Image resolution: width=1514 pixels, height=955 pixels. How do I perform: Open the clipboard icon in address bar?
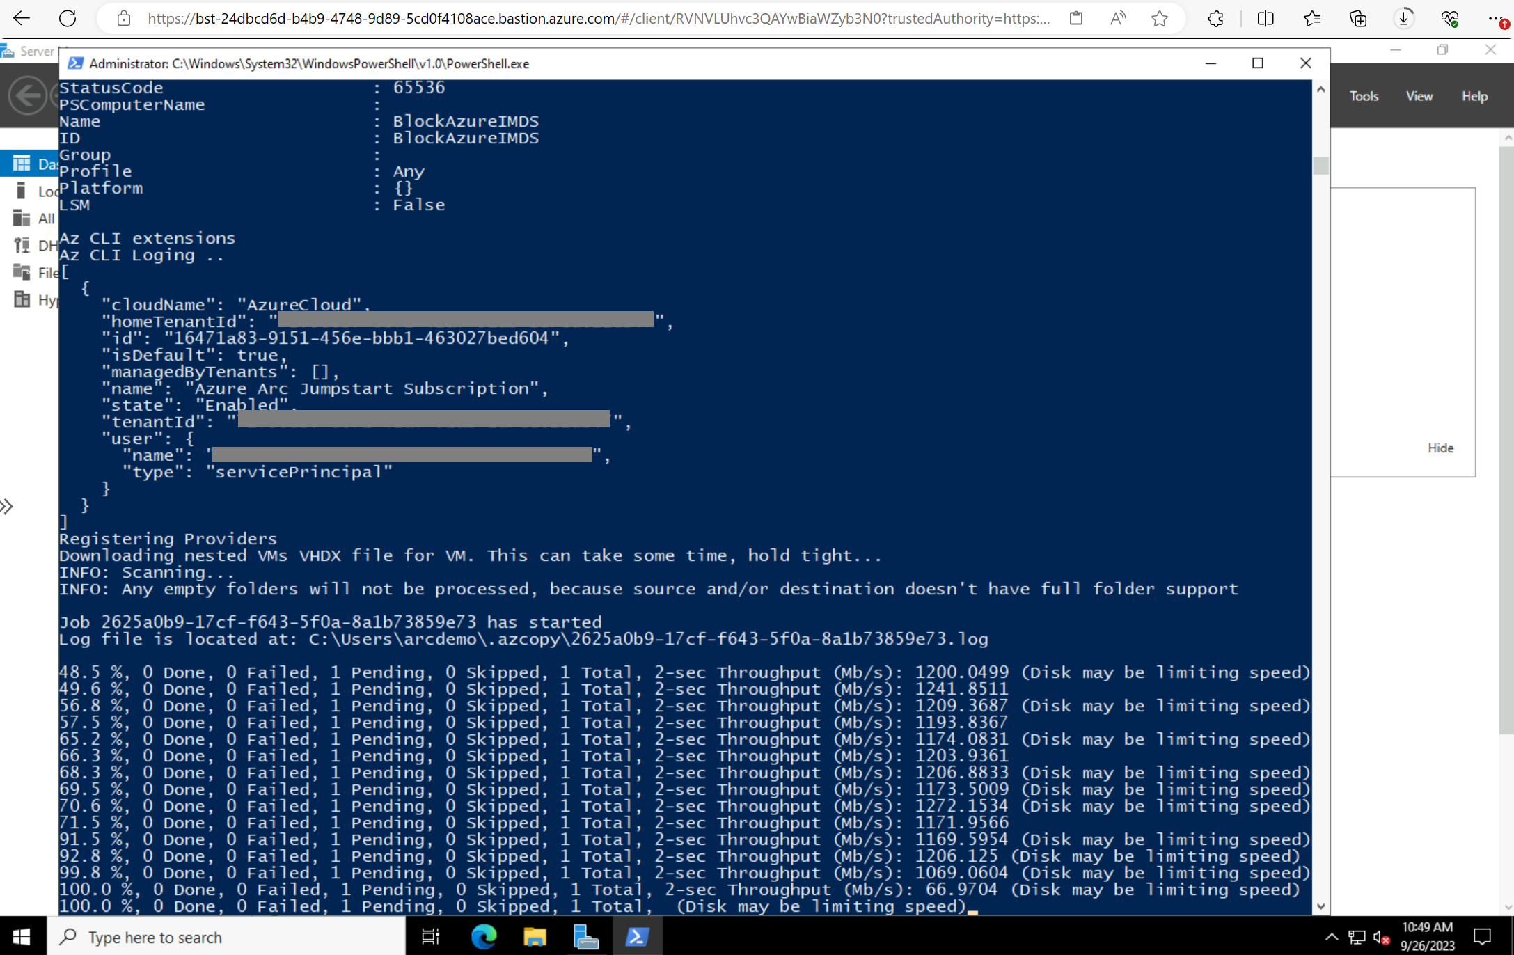pos(1076,18)
